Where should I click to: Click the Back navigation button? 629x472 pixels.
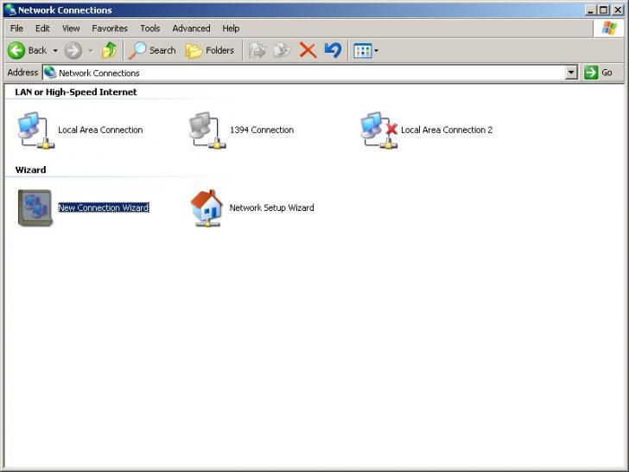point(27,50)
